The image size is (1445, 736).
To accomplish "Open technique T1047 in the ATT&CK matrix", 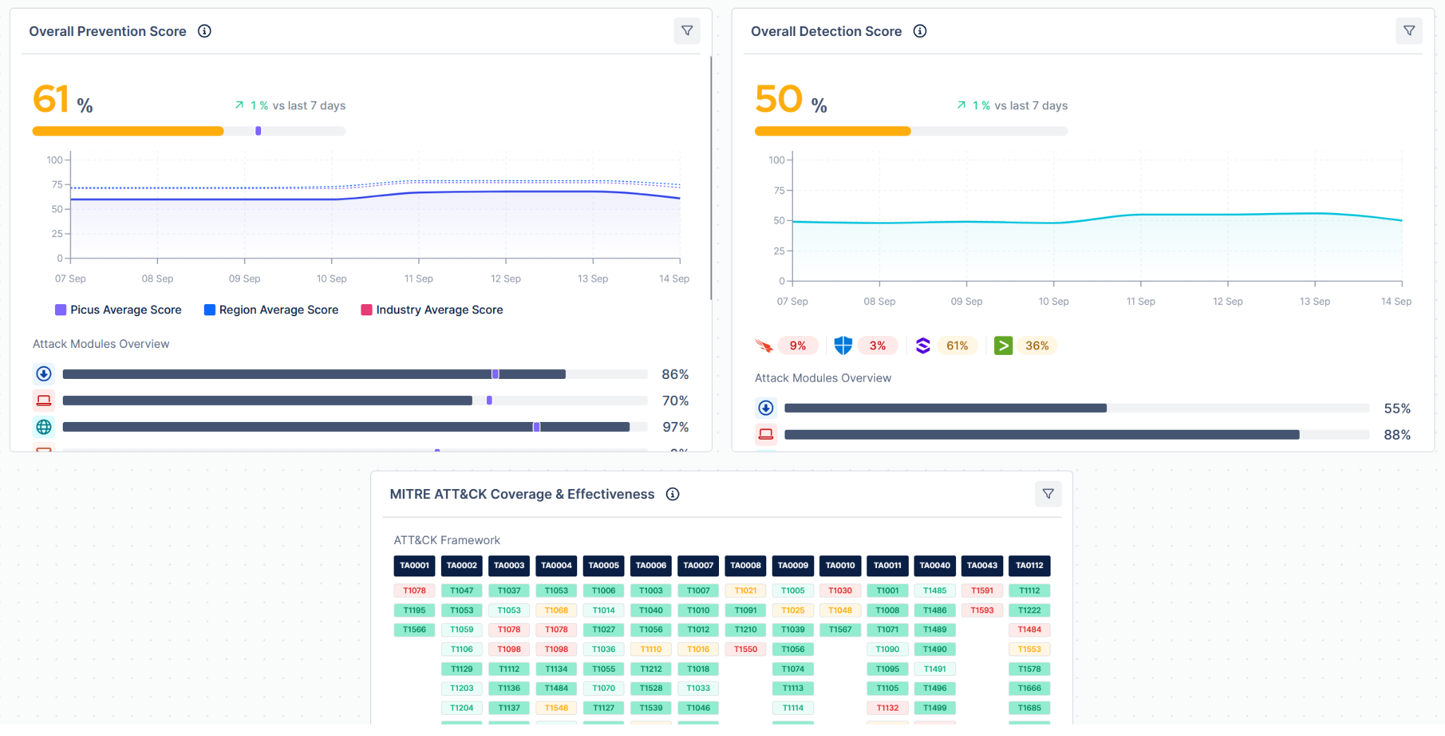I will pos(461,591).
